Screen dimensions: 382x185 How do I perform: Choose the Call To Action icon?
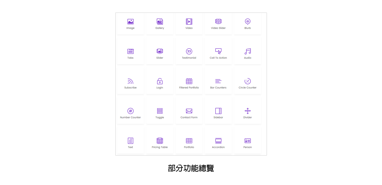218,52
